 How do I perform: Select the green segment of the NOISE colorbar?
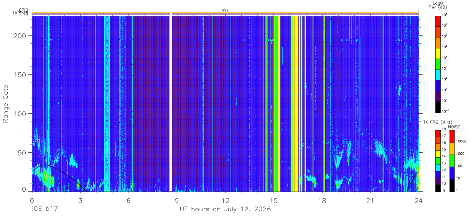point(452,161)
